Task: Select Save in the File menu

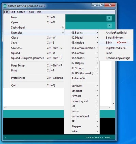Action: tap(34, 43)
